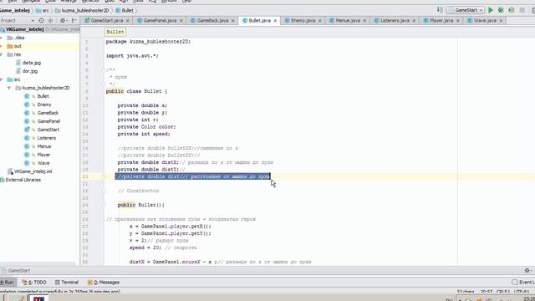The width and height of the screenshot is (535, 301).
Task: Select the Bullet class in project tree
Action: tap(37, 96)
